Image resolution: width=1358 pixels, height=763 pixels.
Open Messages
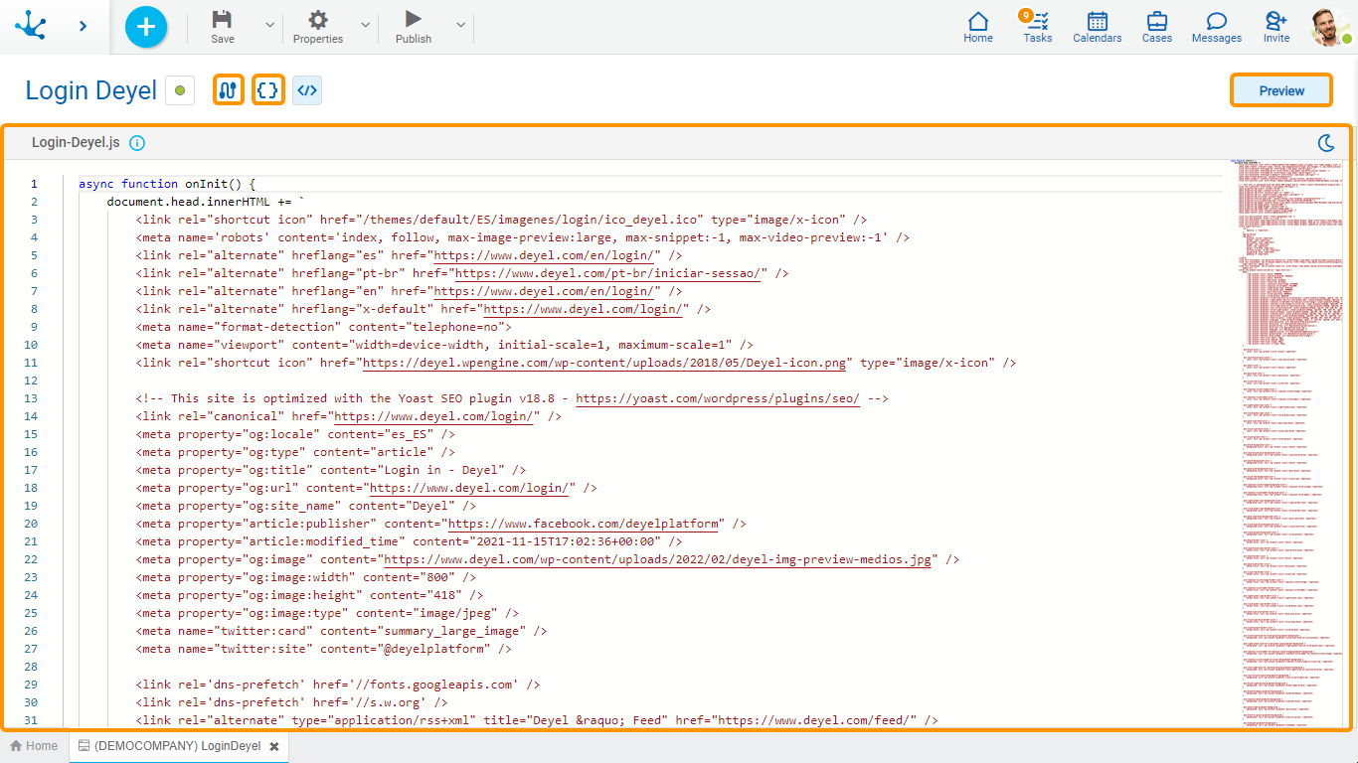coord(1217,27)
